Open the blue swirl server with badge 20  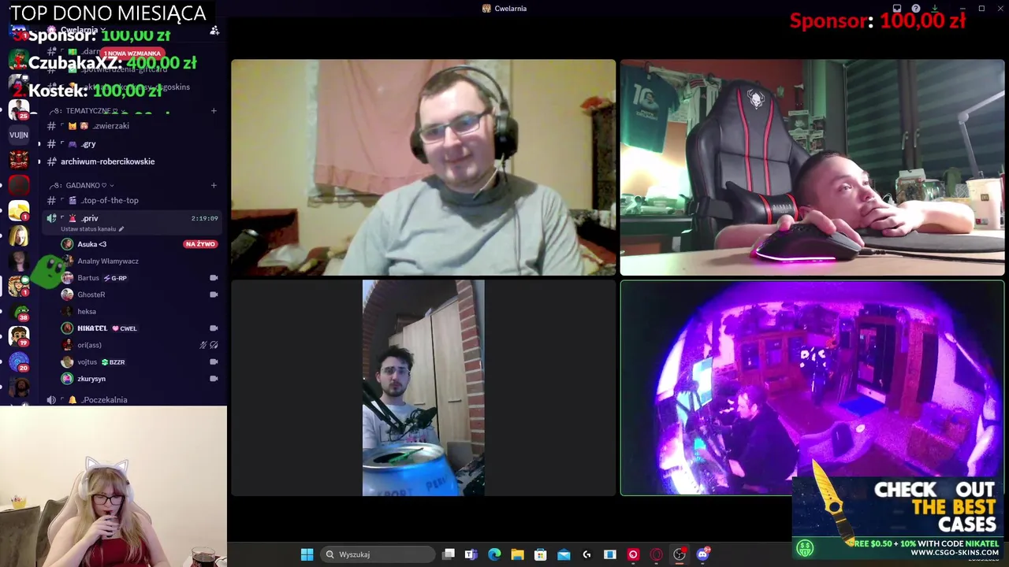pyautogui.click(x=19, y=361)
